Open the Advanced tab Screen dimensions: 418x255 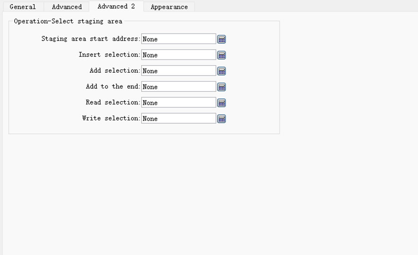coord(67,7)
